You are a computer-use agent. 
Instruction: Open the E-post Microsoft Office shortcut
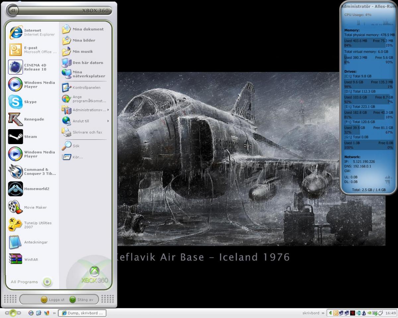point(33,50)
